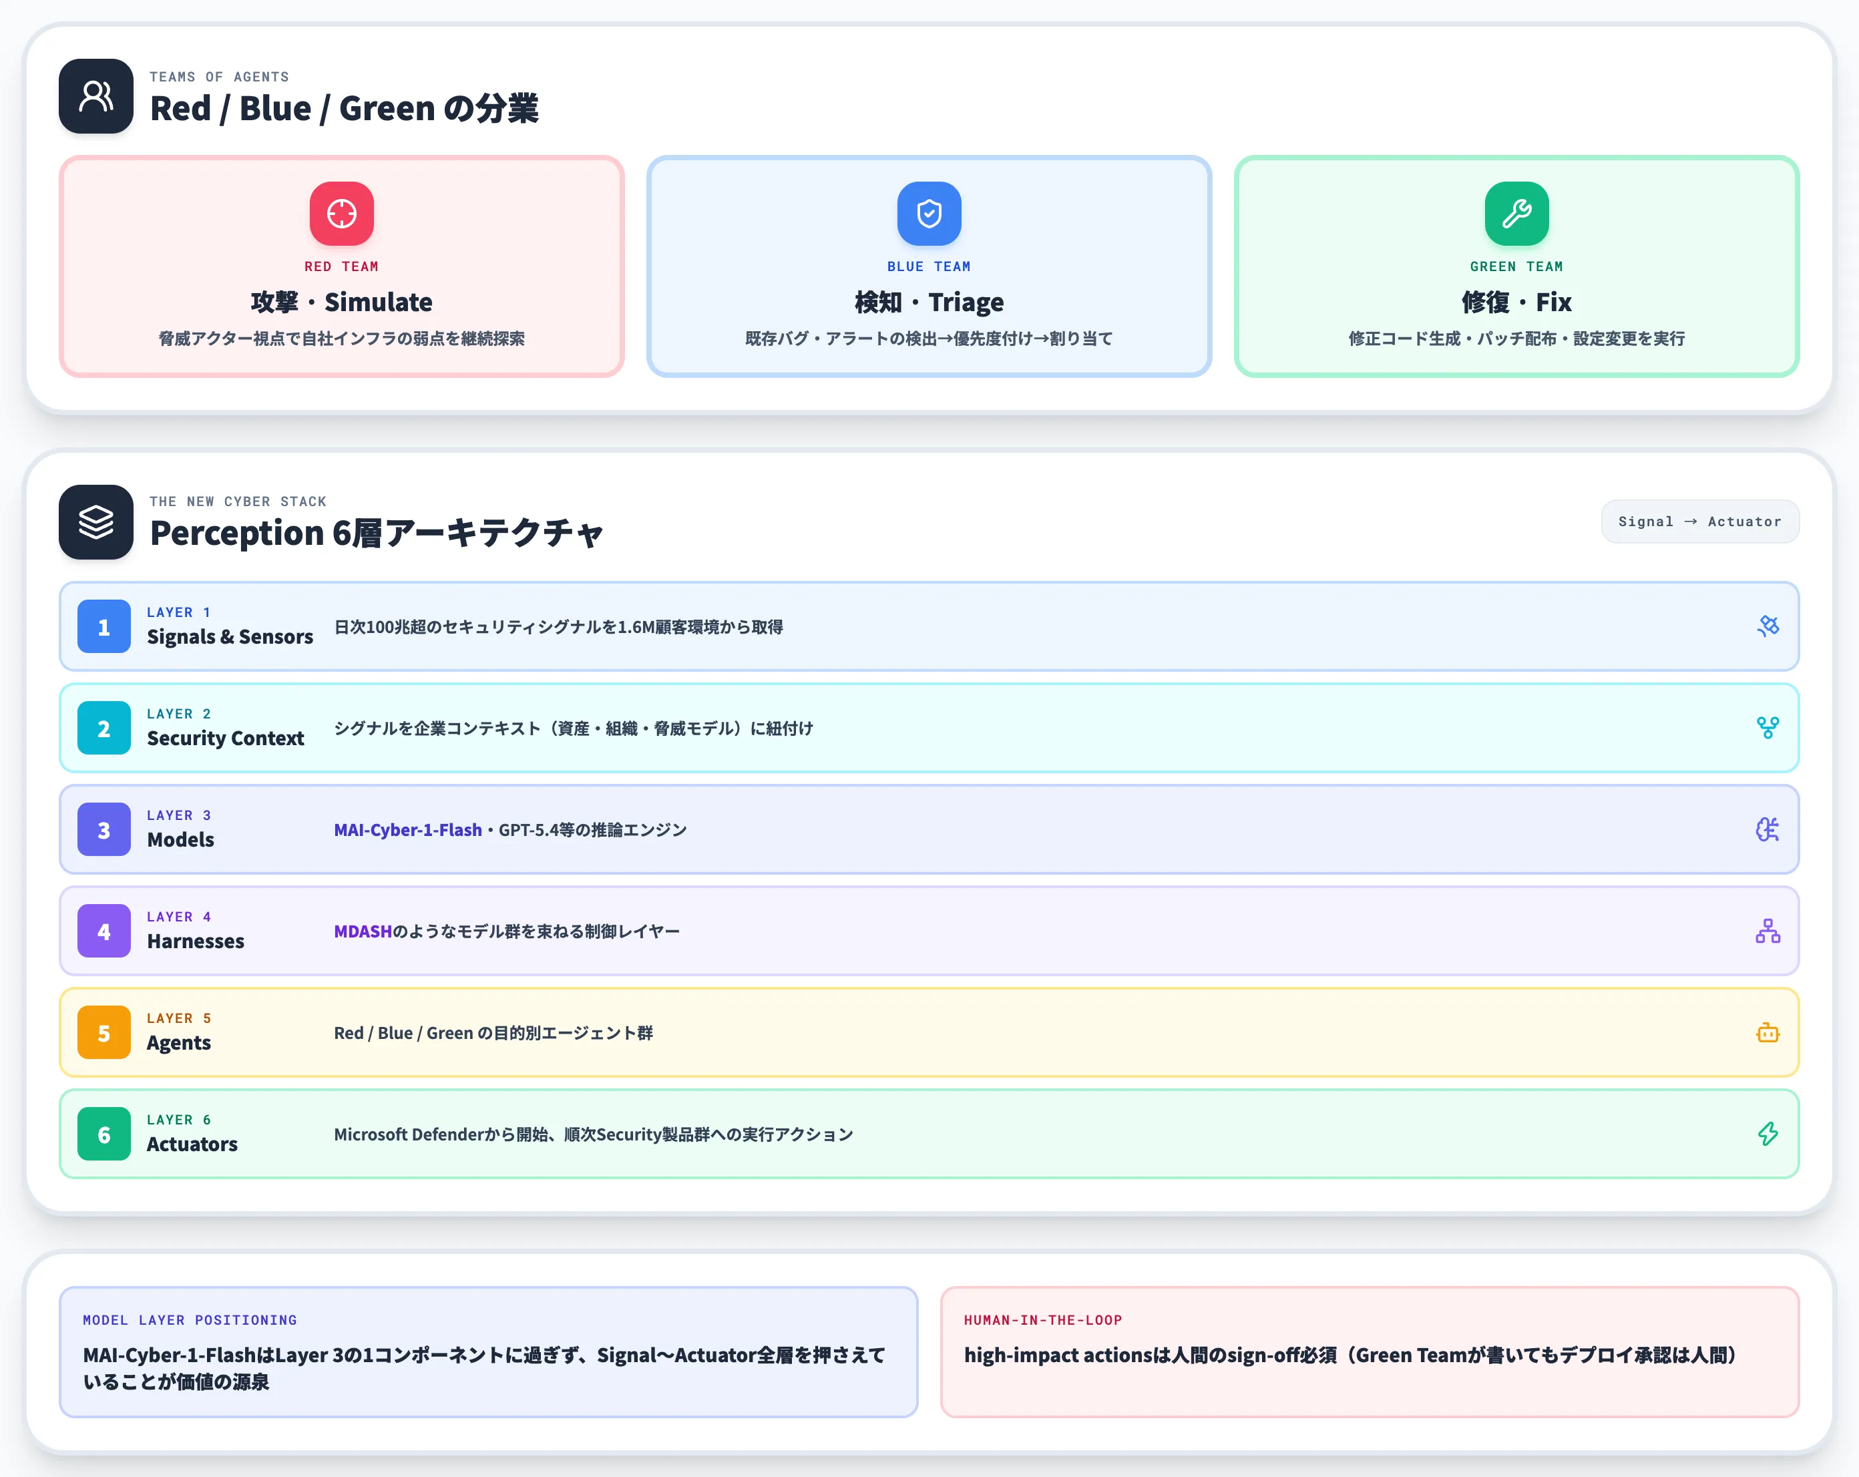
Task: Click the Green Team wrench icon
Action: 1516,213
